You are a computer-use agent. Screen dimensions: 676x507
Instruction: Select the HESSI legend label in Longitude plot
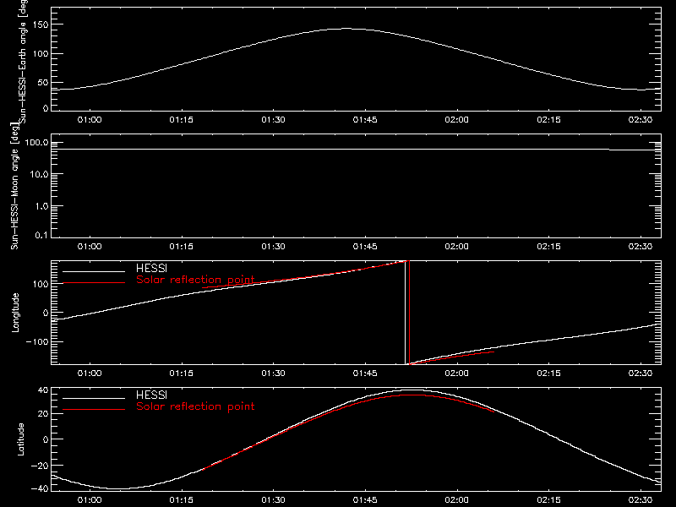click(x=151, y=268)
